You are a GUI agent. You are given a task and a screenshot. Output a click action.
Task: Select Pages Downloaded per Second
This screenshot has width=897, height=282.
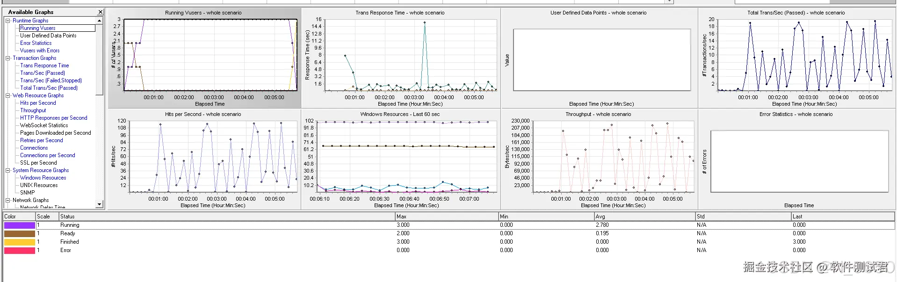(55, 133)
